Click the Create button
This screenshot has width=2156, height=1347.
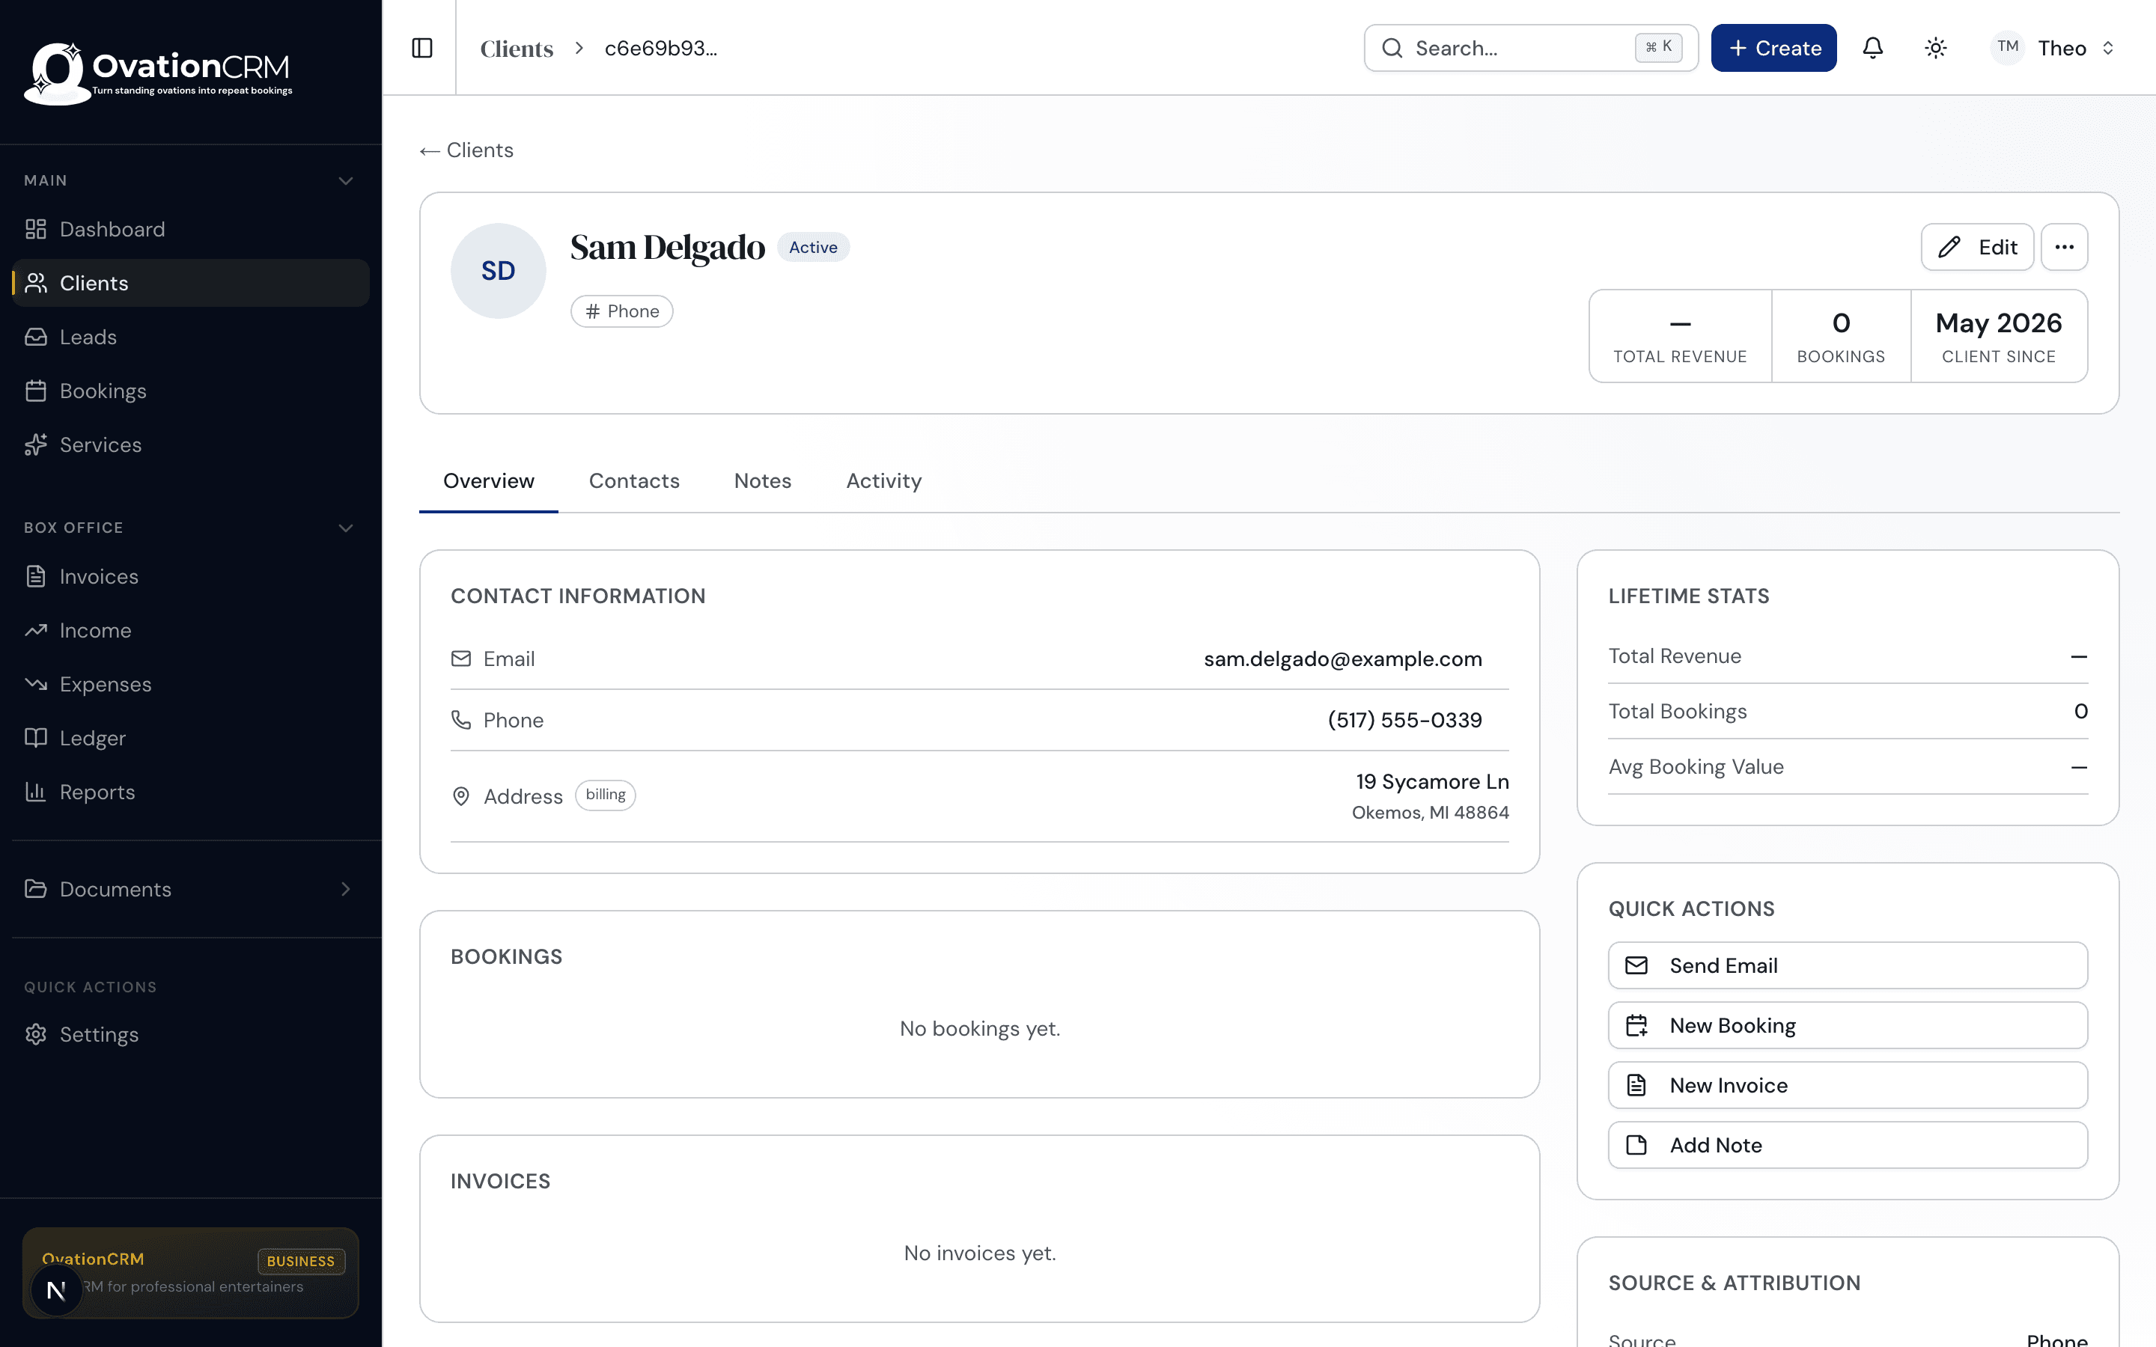pos(1773,48)
